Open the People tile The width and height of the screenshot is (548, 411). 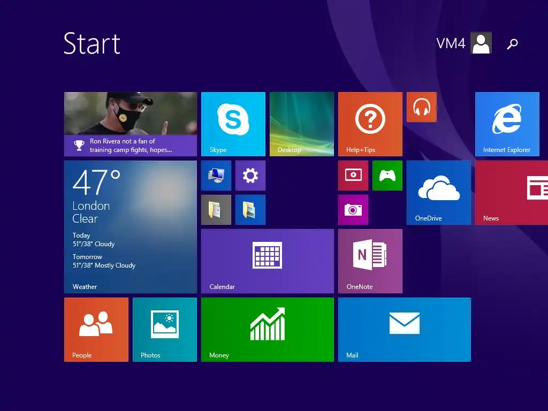pos(96,330)
